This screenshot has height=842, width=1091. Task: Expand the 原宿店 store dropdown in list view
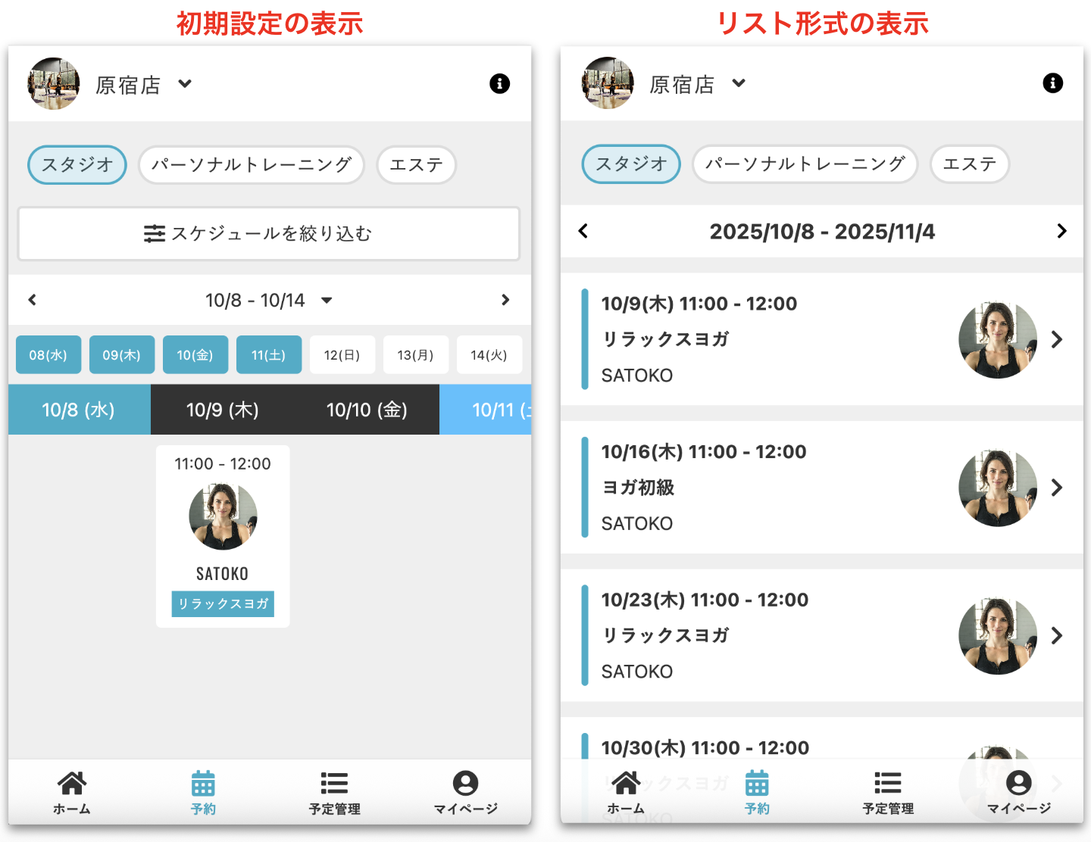pyautogui.click(x=739, y=83)
